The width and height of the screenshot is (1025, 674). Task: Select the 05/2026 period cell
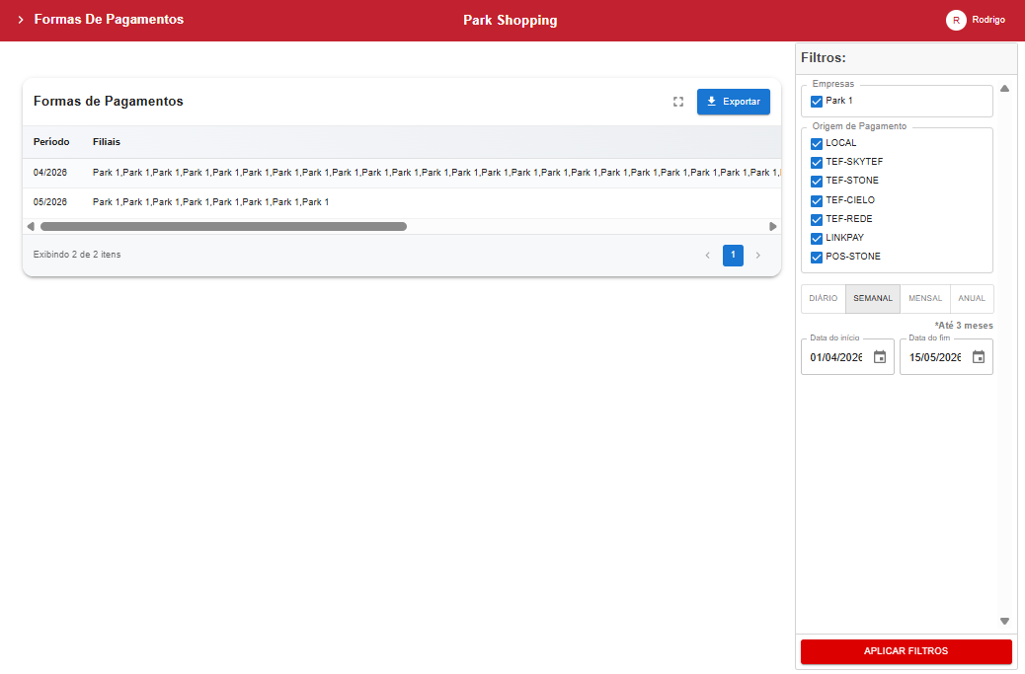[50, 202]
